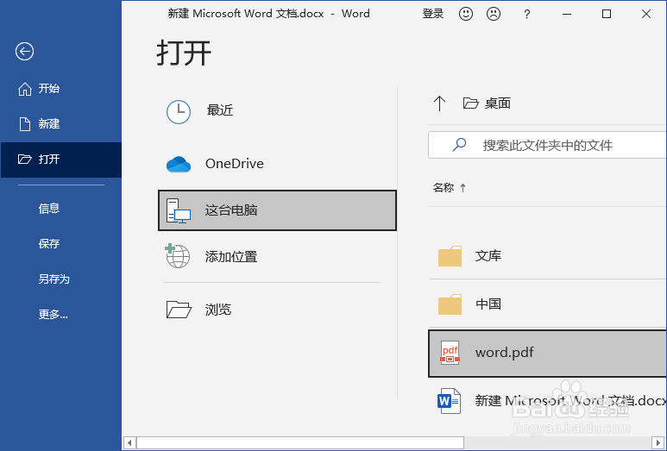Open the 信息 menu item
The height and width of the screenshot is (451, 667).
[49, 209]
